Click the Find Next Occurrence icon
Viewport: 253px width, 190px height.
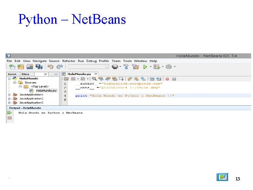pos(108,79)
